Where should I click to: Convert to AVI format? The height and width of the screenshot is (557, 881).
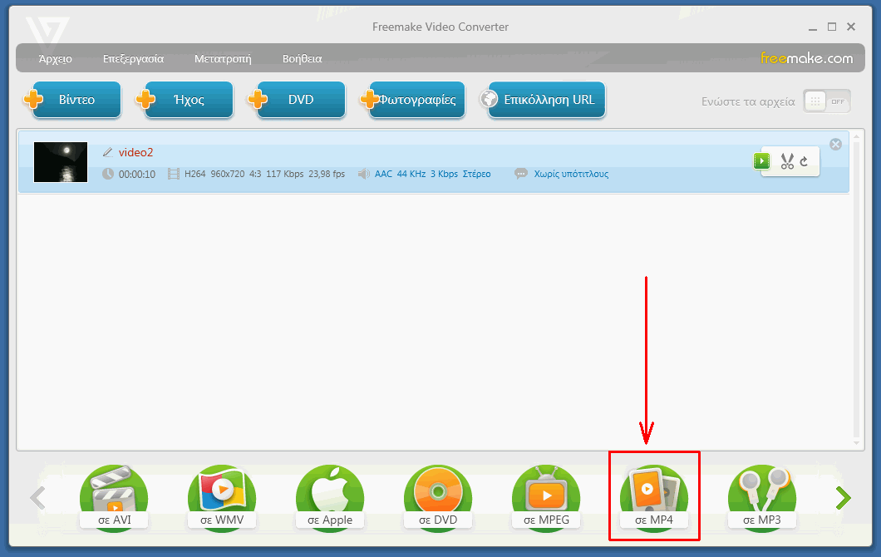(114, 498)
